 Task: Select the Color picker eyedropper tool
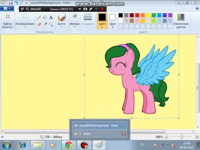click(45, 25)
